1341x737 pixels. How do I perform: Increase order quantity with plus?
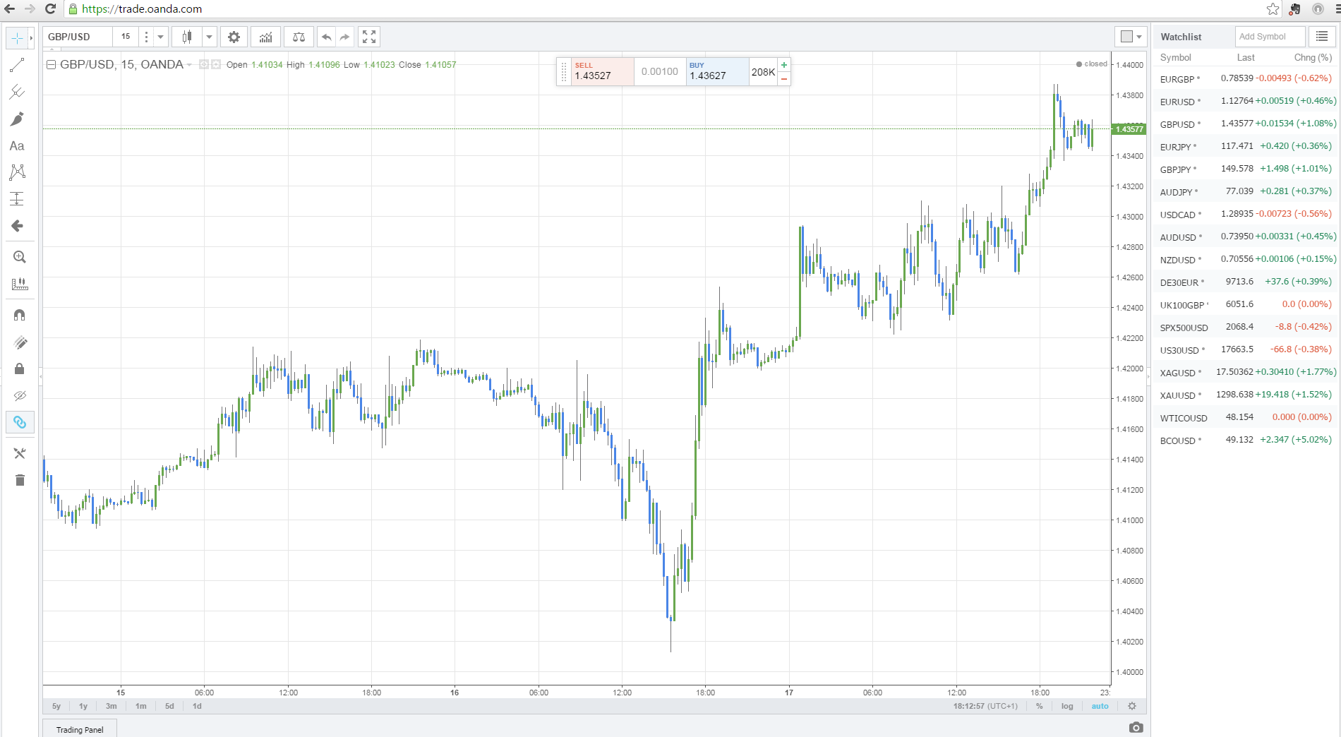coord(784,65)
